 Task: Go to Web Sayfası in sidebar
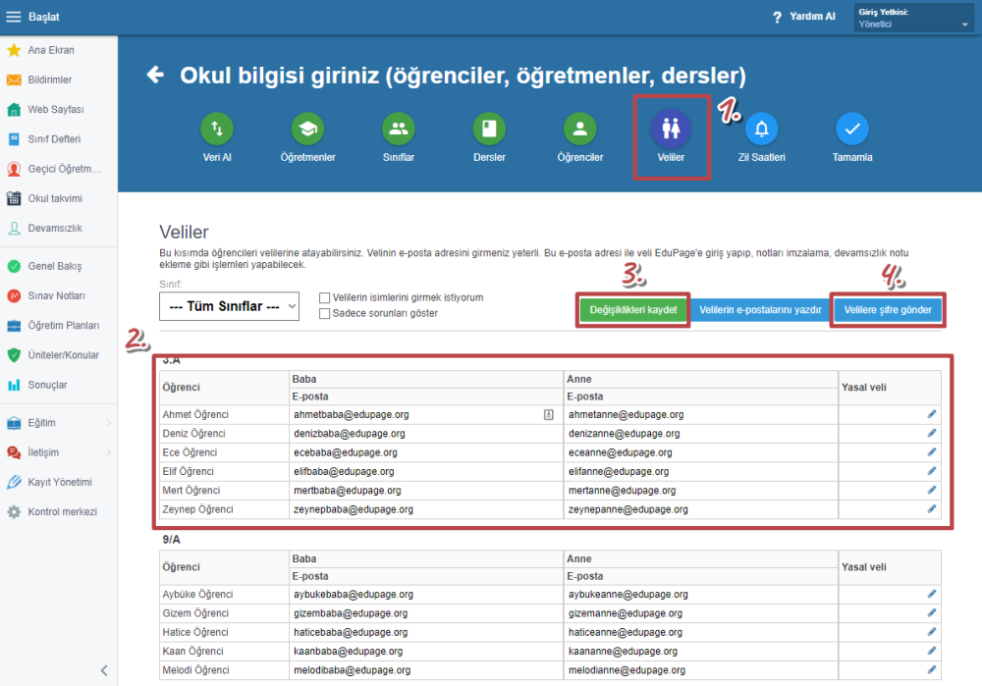point(58,109)
